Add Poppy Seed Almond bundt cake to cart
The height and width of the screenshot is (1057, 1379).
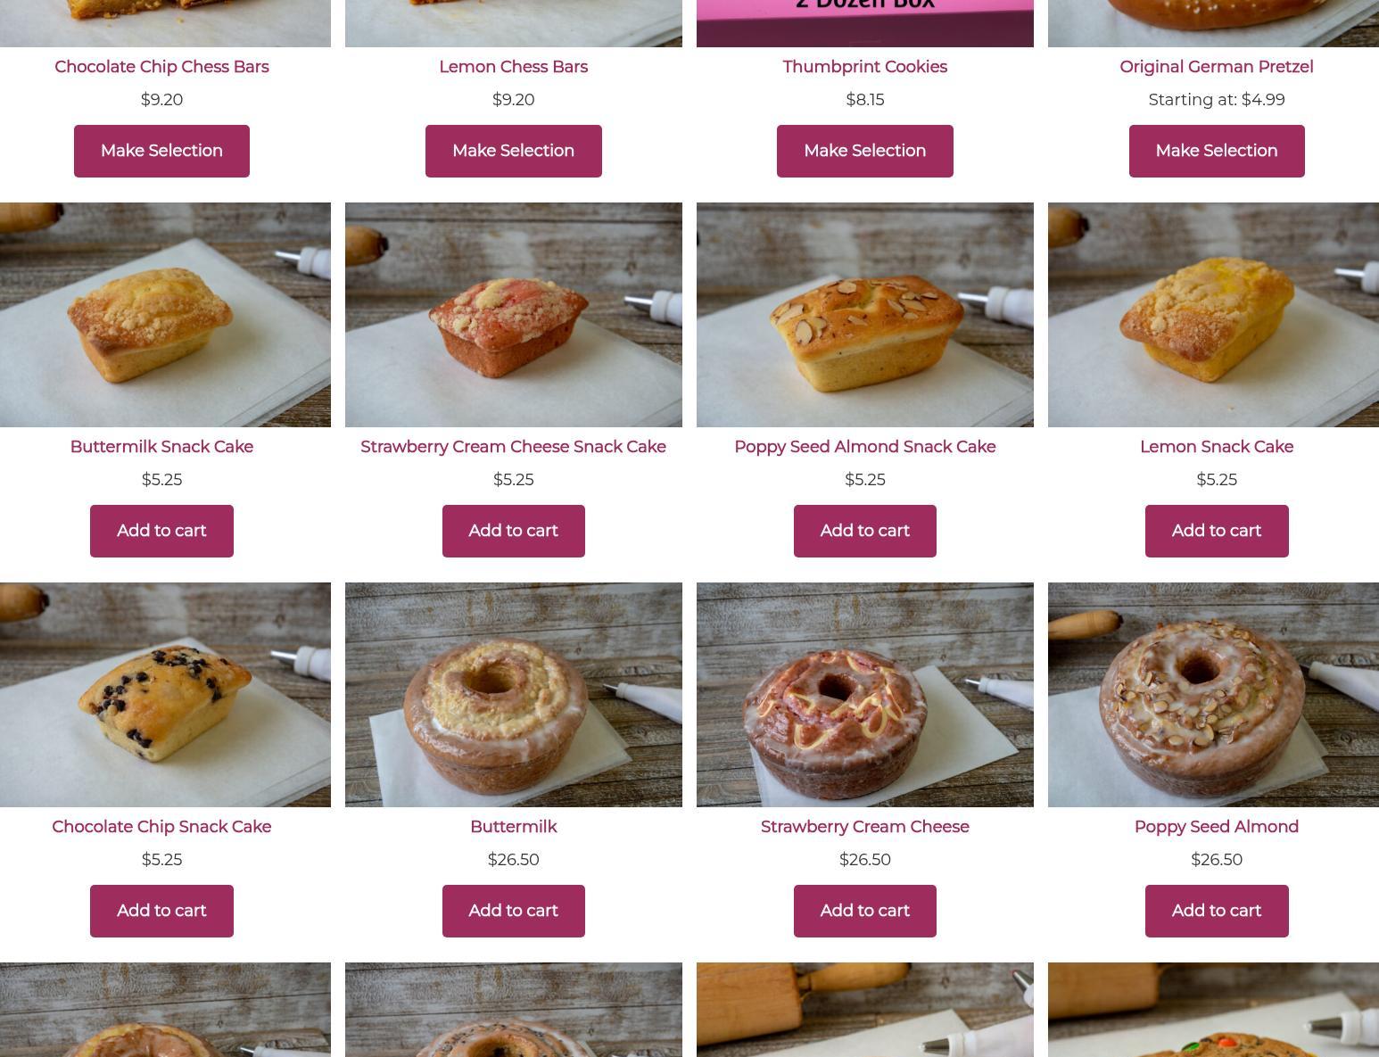1217,911
